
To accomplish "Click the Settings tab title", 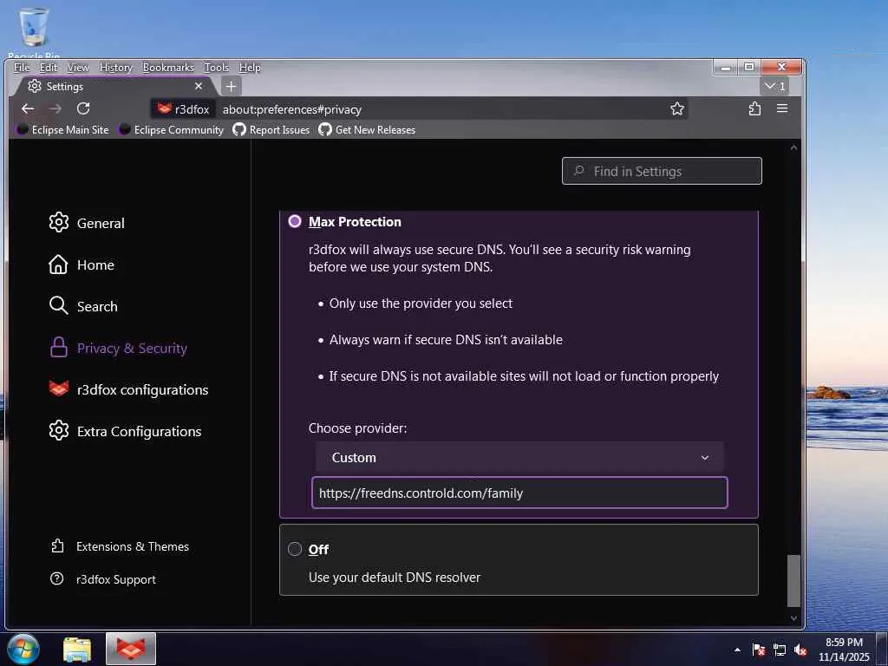I will 64,86.
